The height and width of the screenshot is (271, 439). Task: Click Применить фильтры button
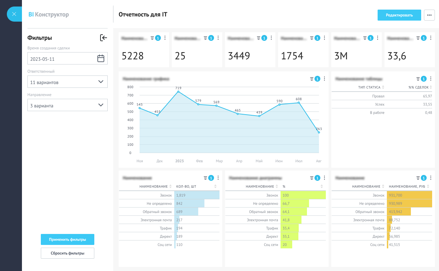[68, 239]
